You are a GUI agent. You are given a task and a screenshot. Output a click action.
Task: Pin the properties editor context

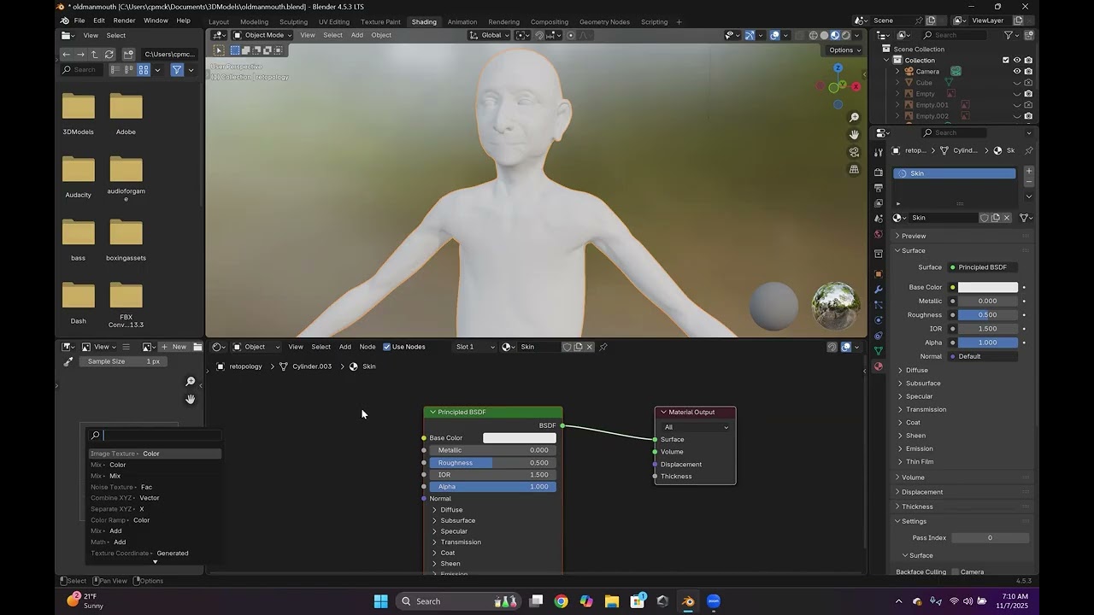click(1028, 150)
